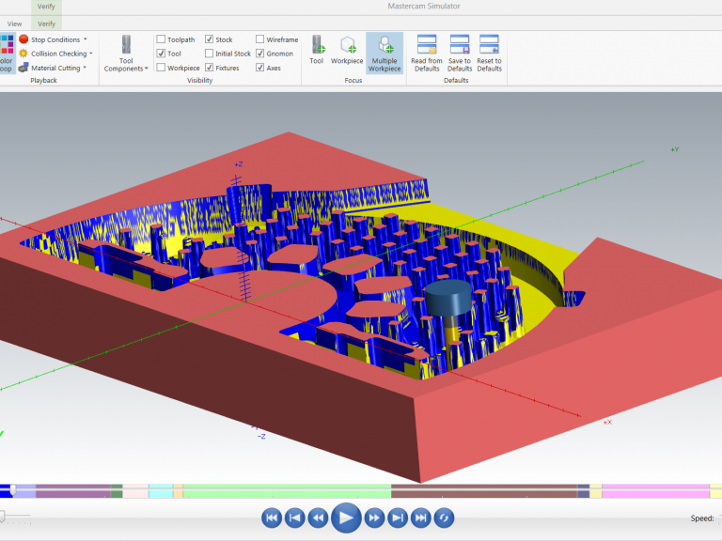This screenshot has width=722, height=541.
Task: Focus view on the Tool
Action: pos(317,50)
